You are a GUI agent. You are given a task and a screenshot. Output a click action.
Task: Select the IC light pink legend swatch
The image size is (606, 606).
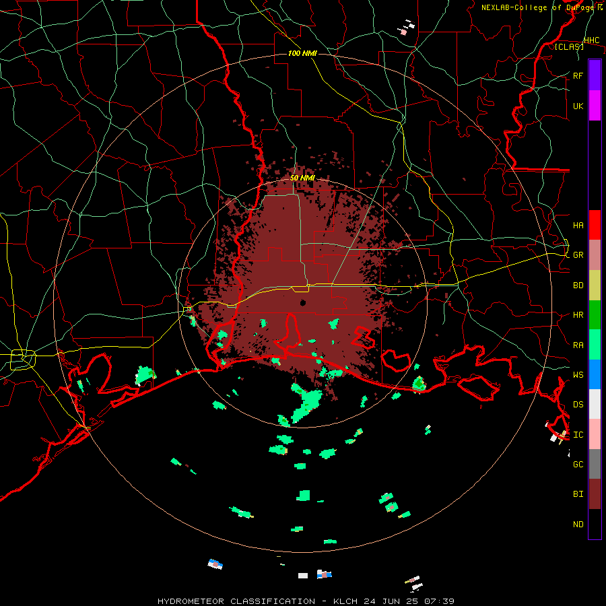[x=595, y=434]
